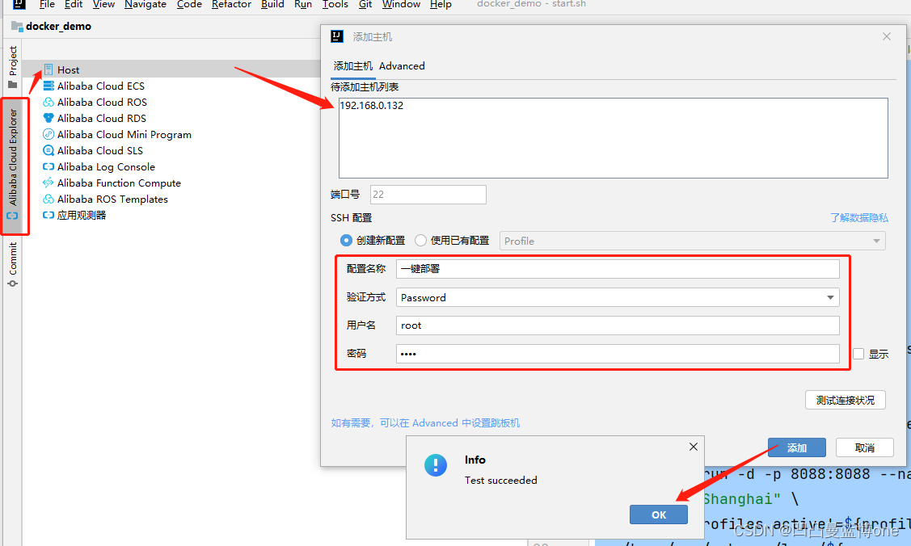
Task: Click the Alibaba ROS Templates icon
Action: coord(49,199)
